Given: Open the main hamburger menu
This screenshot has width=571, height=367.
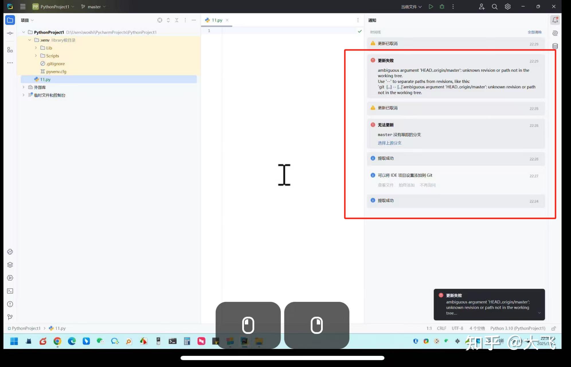Looking at the screenshot, I should pos(23,6).
